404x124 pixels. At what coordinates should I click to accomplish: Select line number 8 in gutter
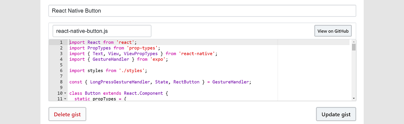coord(61,82)
